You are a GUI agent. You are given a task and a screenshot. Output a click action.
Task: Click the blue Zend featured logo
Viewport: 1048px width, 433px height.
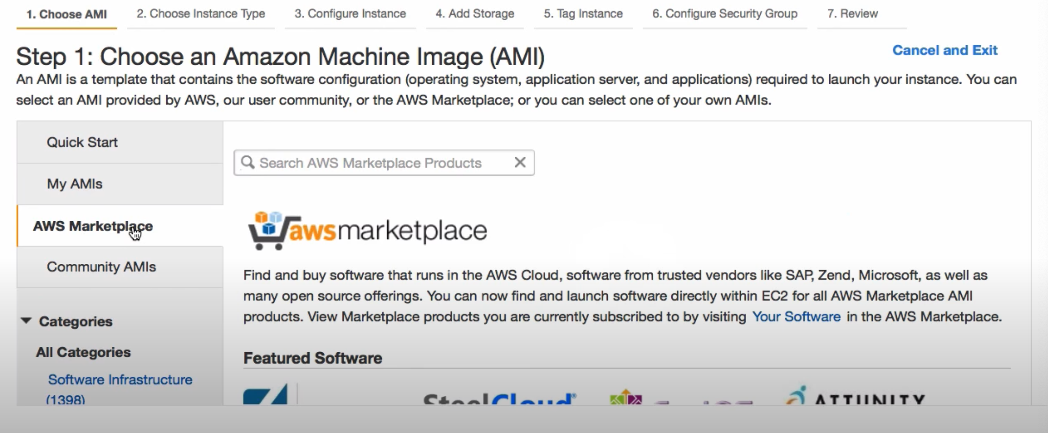tap(265, 394)
